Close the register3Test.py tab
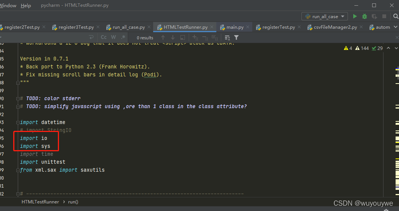Viewport: 399px width, 211px height. click(x=98, y=27)
